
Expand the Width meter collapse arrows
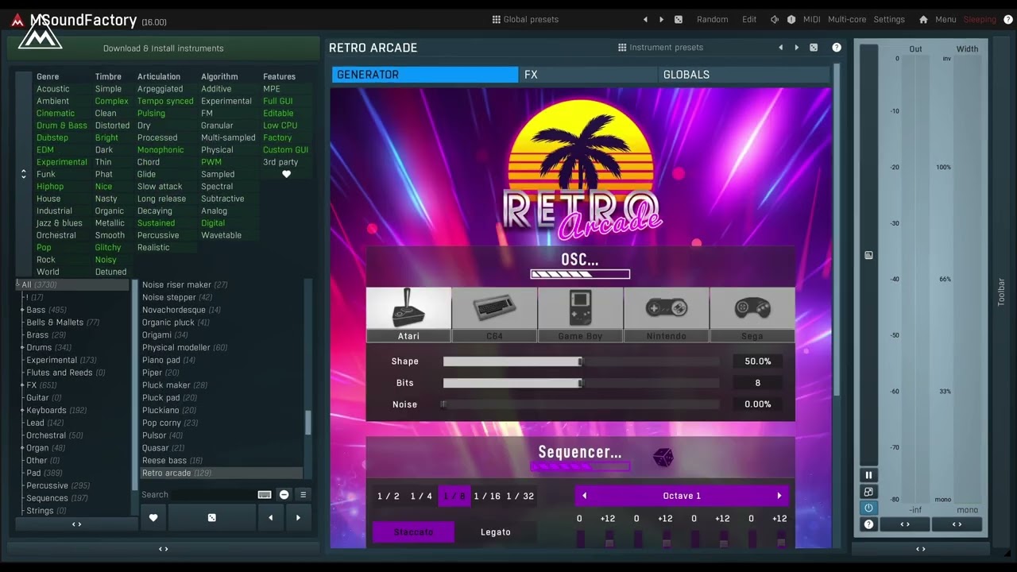coord(957,524)
